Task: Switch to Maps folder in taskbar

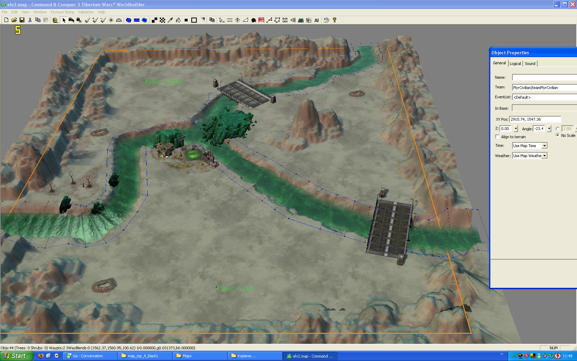Action: 200,356
